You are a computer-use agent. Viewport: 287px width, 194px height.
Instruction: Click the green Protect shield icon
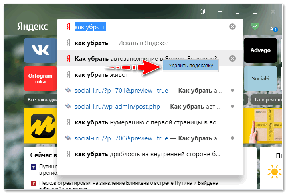[255, 27]
